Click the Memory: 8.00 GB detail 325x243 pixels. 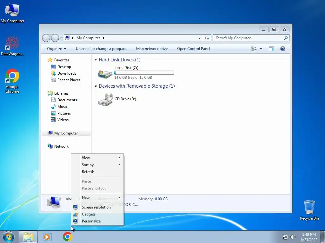pyautogui.click(x=153, y=199)
